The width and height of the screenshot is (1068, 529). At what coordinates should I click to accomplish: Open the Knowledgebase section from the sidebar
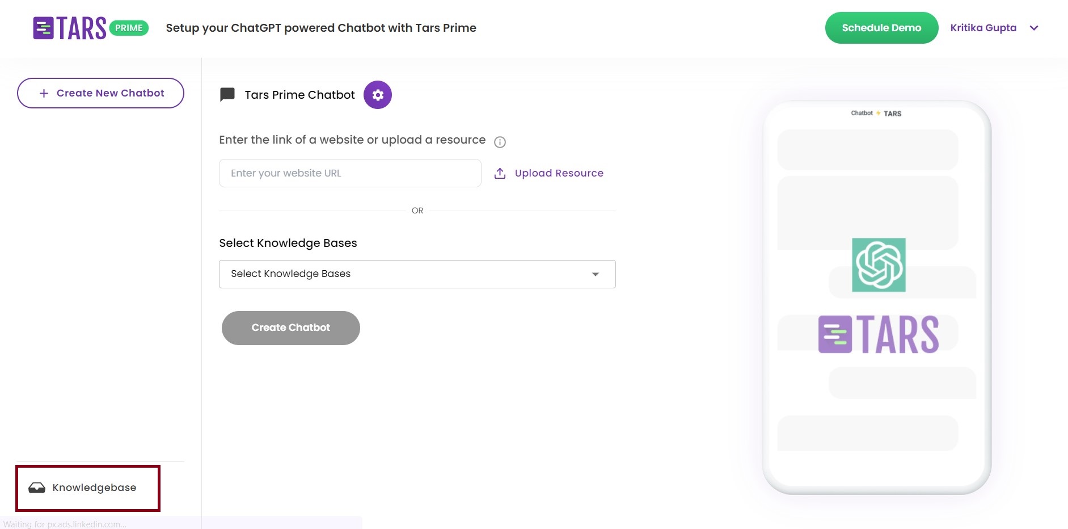tap(88, 488)
